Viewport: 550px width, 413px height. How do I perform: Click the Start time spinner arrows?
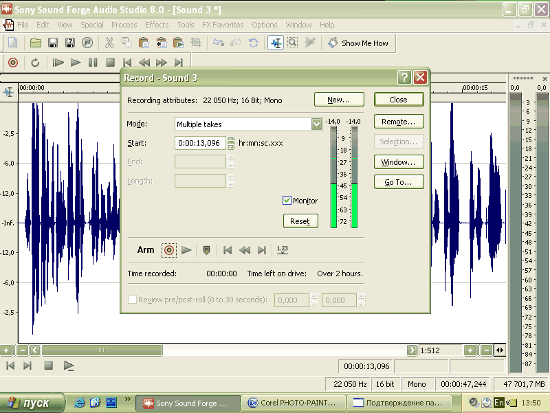(230, 143)
